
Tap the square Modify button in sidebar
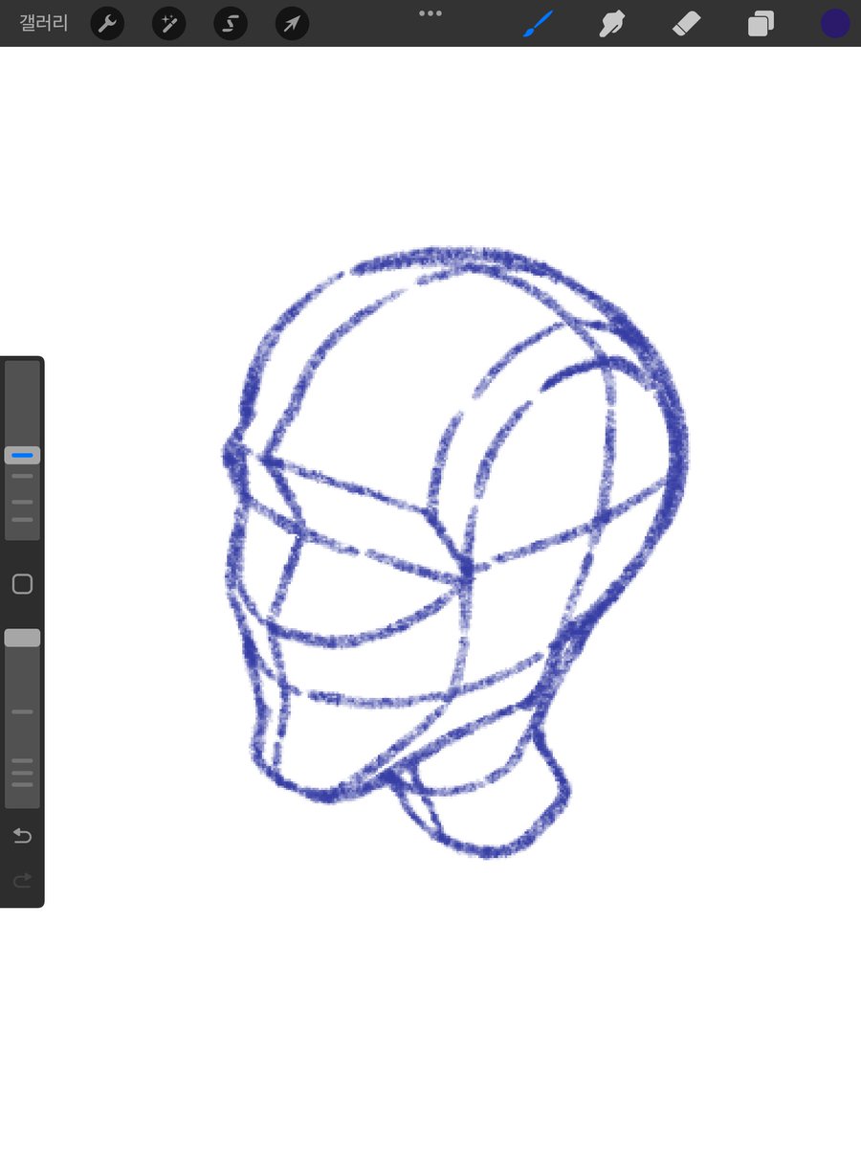tap(22, 584)
